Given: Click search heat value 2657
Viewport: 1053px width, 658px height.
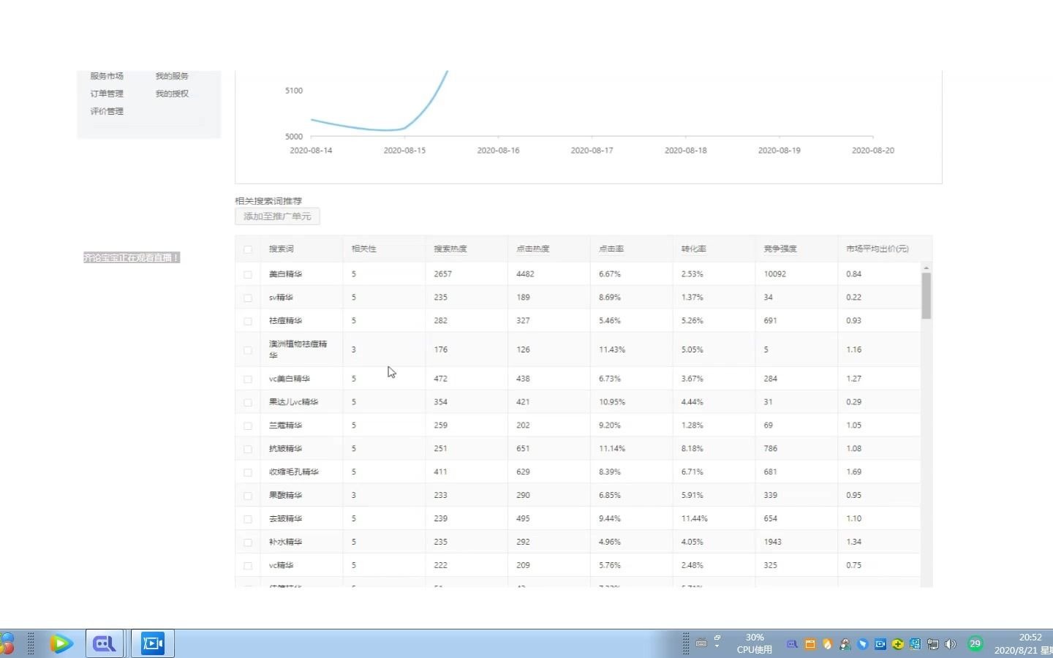Looking at the screenshot, I should coord(442,274).
